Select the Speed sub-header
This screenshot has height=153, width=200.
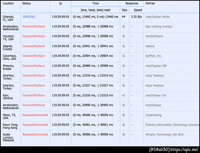tap(138, 10)
